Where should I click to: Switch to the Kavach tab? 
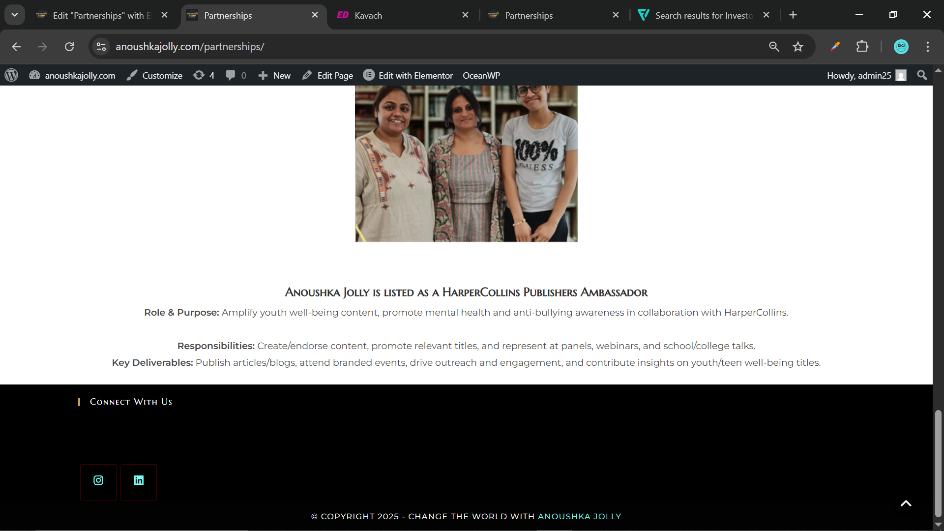(368, 15)
